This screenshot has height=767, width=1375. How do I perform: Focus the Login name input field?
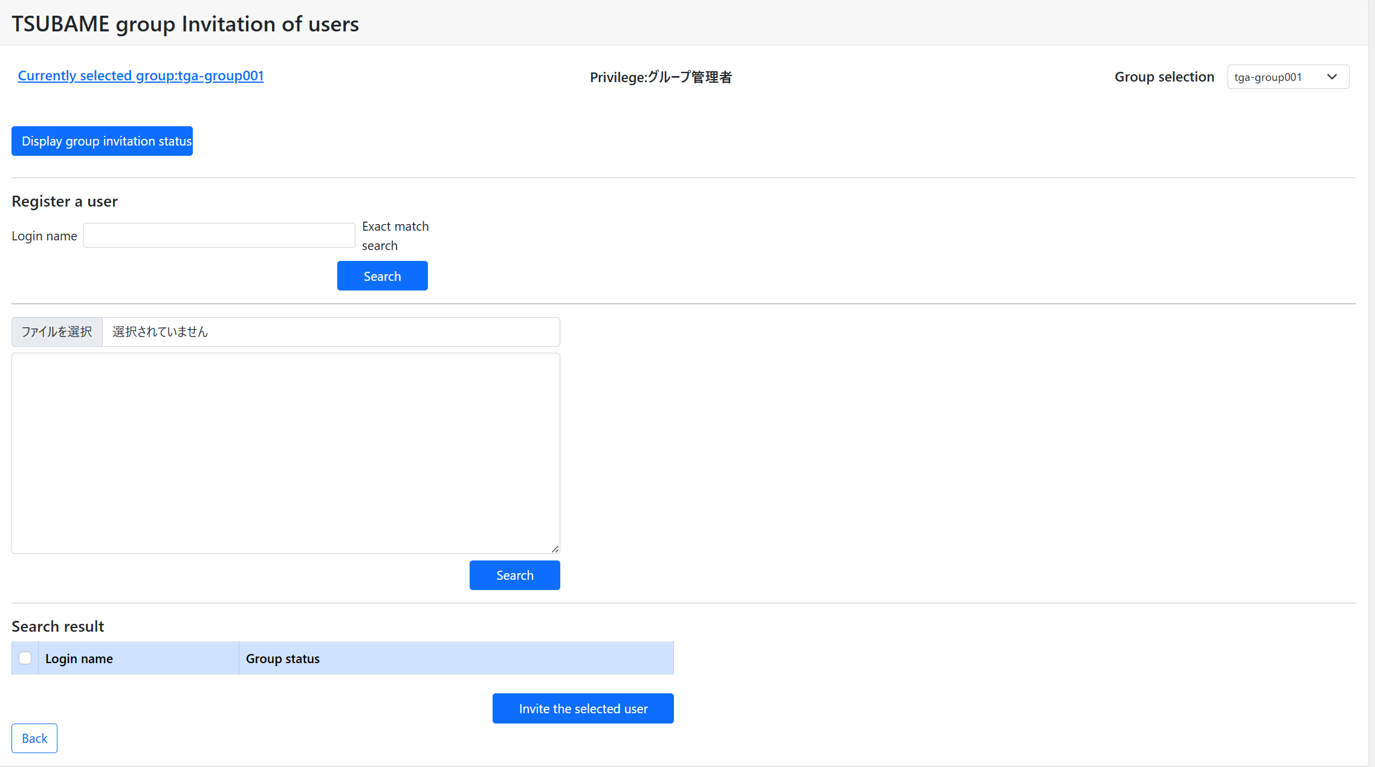point(219,235)
